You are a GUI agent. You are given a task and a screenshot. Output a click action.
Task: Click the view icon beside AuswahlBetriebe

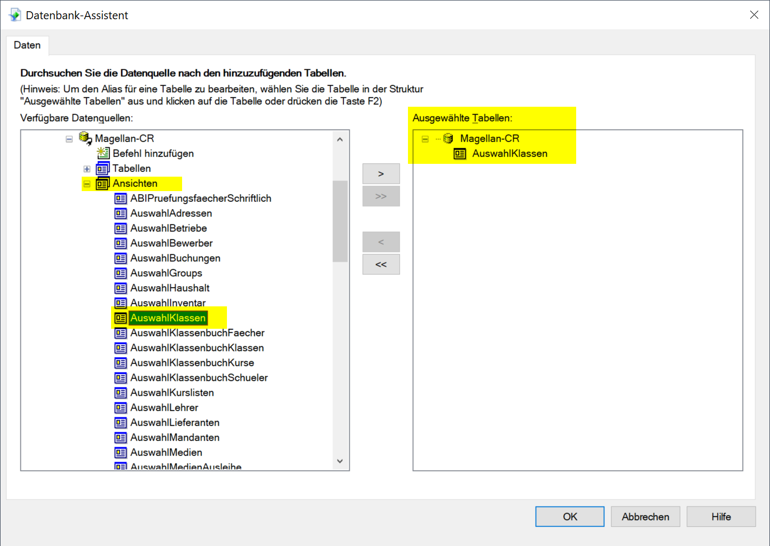click(x=121, y=228)
